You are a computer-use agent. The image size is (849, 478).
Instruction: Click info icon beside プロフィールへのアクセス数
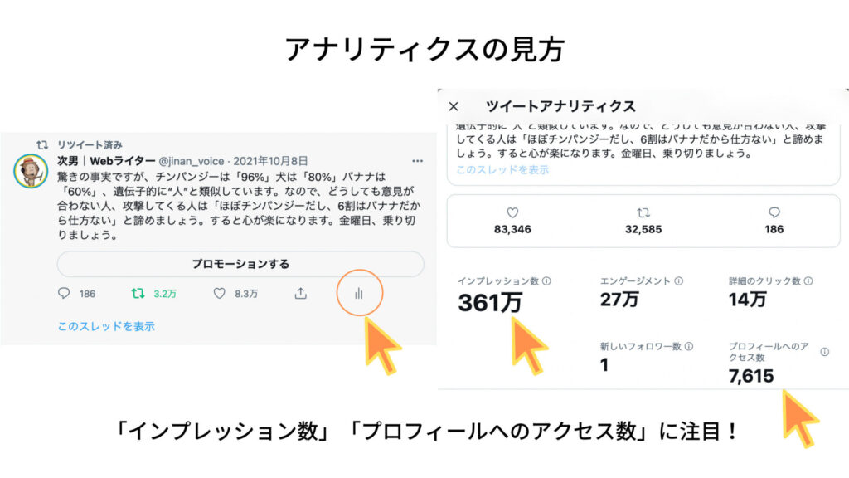tap(825, 352)
